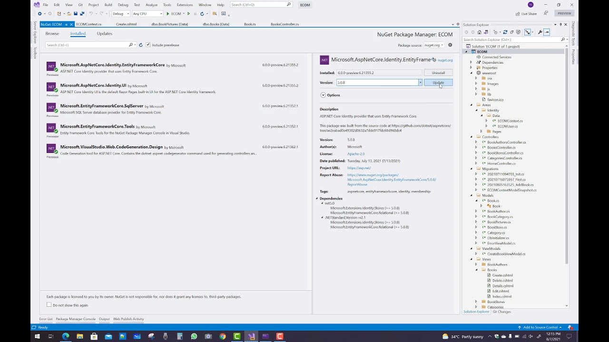The height and width of the screenshot is (342, 609).
Task: Open the Build menu
Action: pyautogui.click(x=108, y=5)
